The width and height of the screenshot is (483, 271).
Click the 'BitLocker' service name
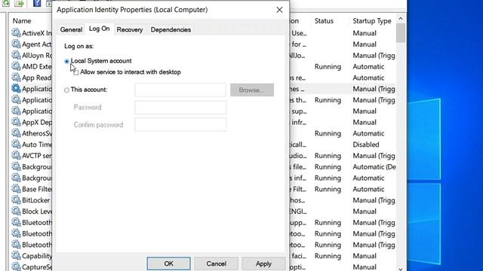35,200
